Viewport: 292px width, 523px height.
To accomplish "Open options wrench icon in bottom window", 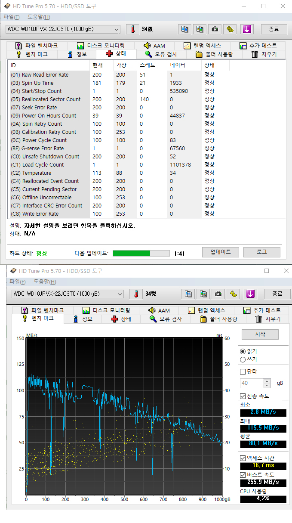I will pos(234,294).
